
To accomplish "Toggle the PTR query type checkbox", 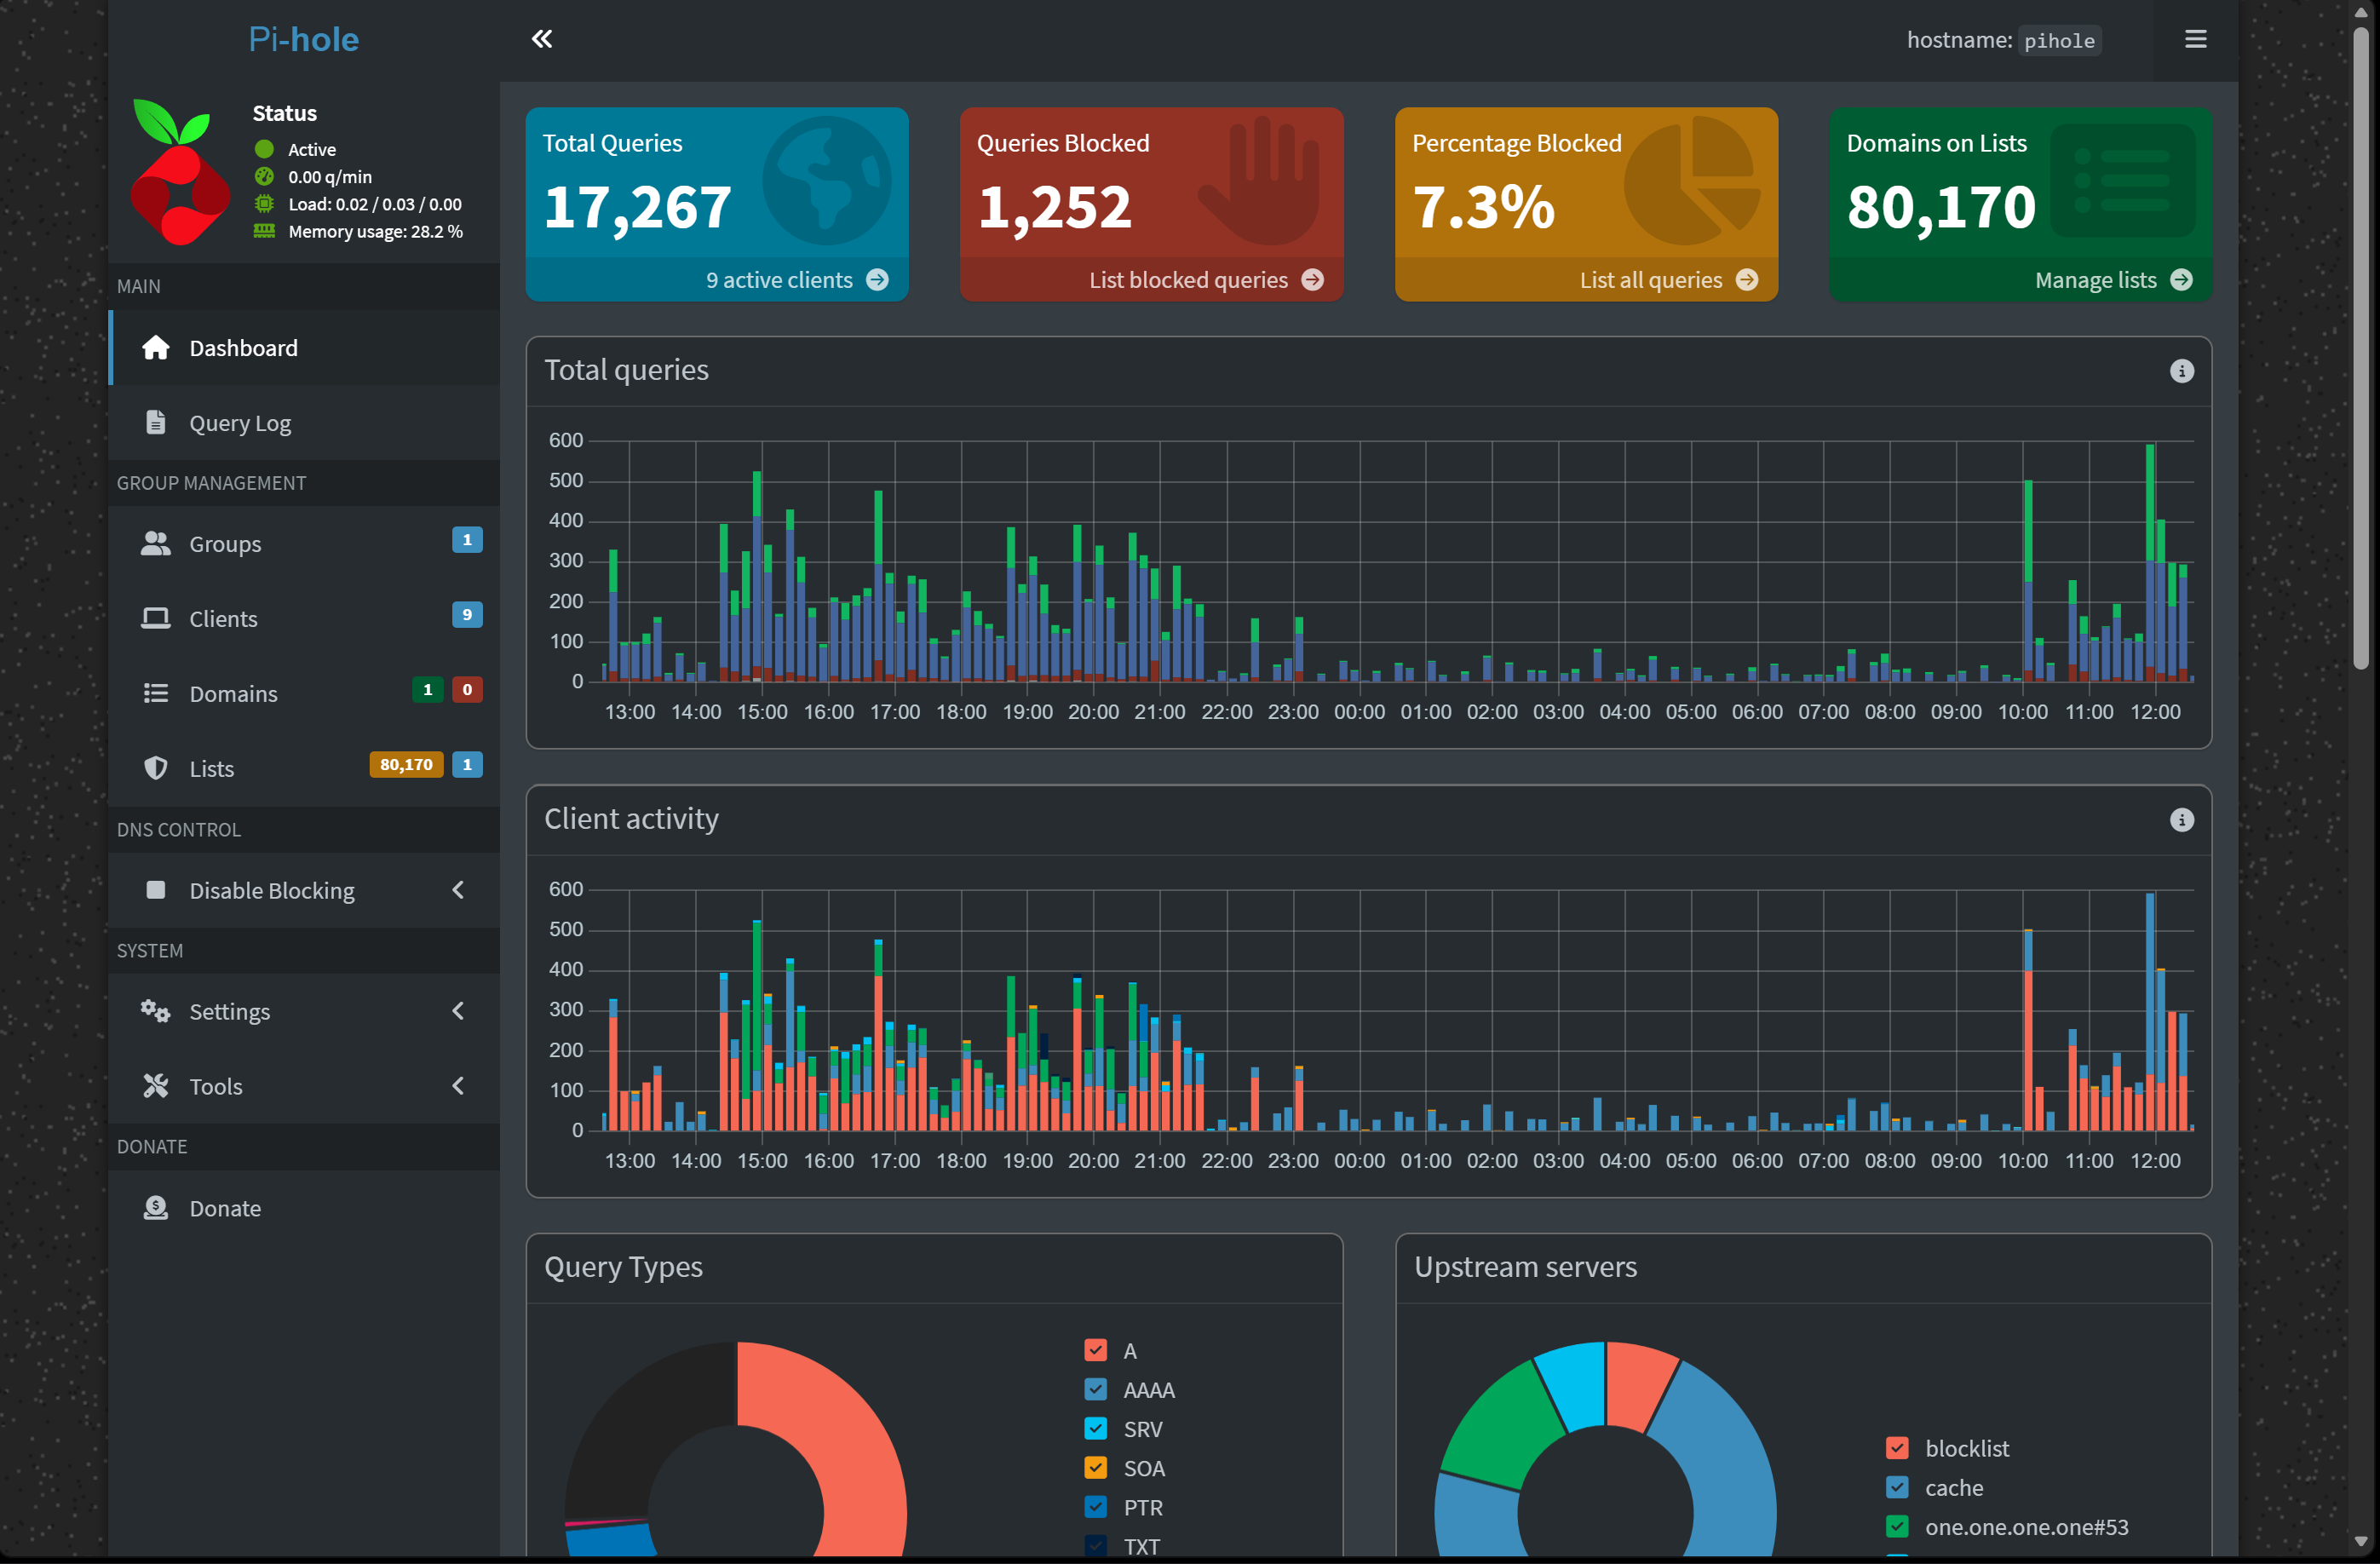I will [1095, 1506].
